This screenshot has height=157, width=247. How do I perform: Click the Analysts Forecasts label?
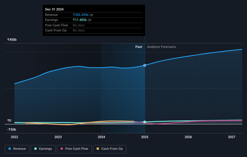click(x=162, y=47)
